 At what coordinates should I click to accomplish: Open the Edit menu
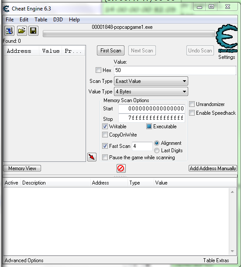(24, 20)
